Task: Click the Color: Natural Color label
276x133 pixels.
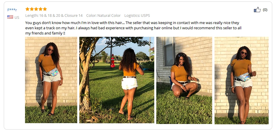Action: (x=103, y=15)
